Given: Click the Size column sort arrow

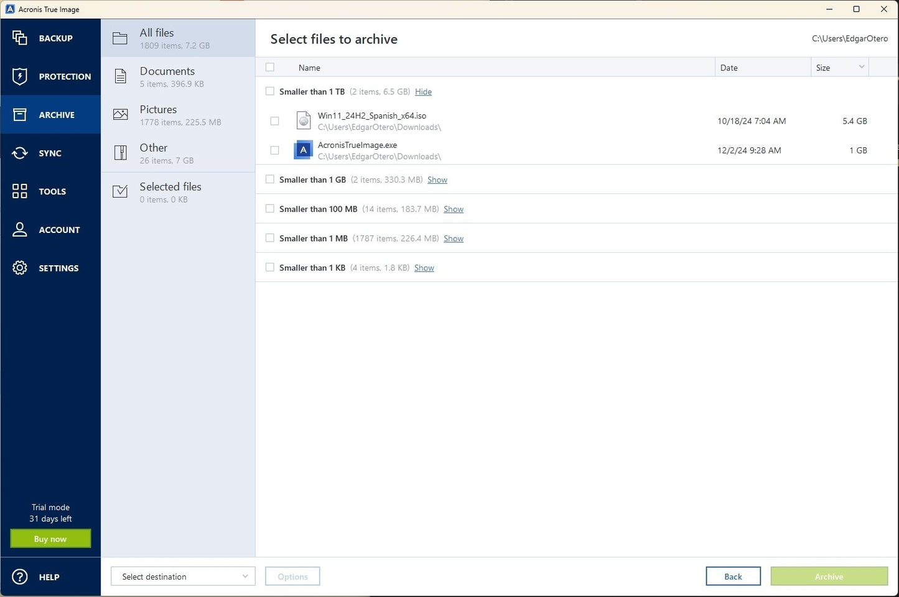Looking at the screenshot, I should [x=862, y=67].
